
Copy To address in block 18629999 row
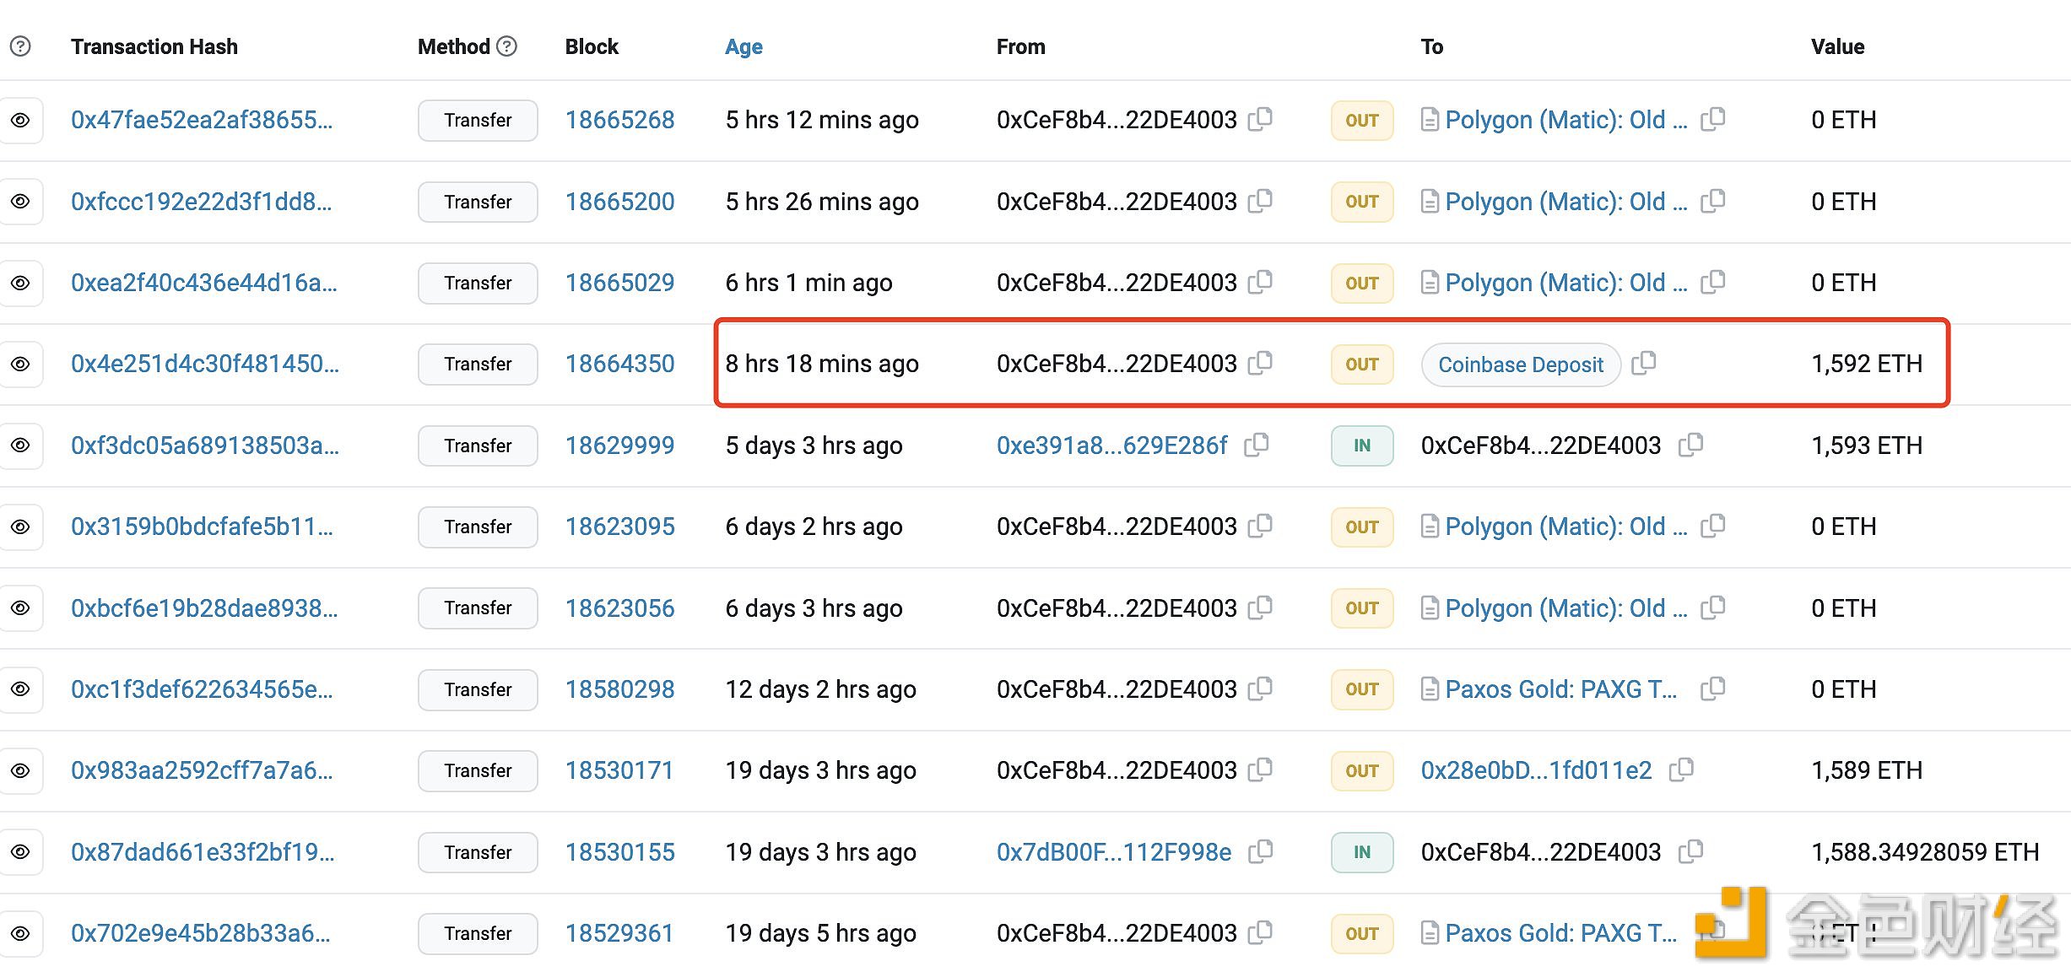1690,445
